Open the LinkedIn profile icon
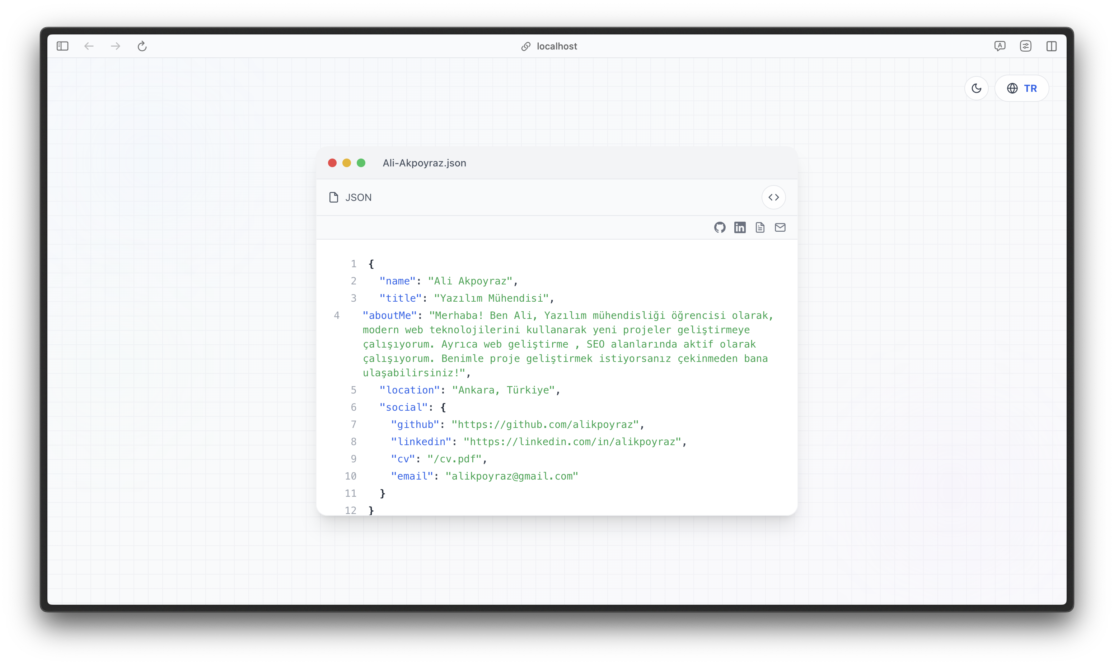Viewport: 1114px width, 665px height. 740,227
